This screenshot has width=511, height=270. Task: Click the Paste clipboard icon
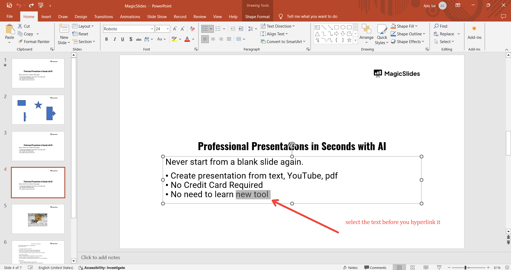pos(10,29)
